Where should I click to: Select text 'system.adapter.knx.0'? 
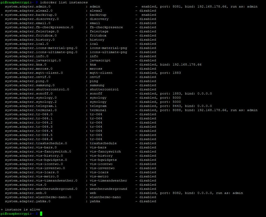click(x=26, y=64)
